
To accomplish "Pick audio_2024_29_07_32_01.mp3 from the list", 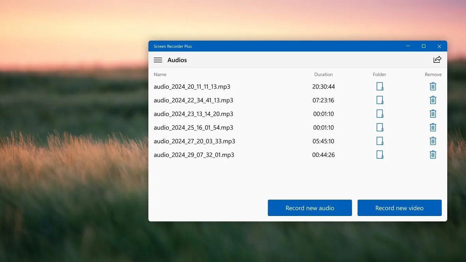I will click(194, 155).
